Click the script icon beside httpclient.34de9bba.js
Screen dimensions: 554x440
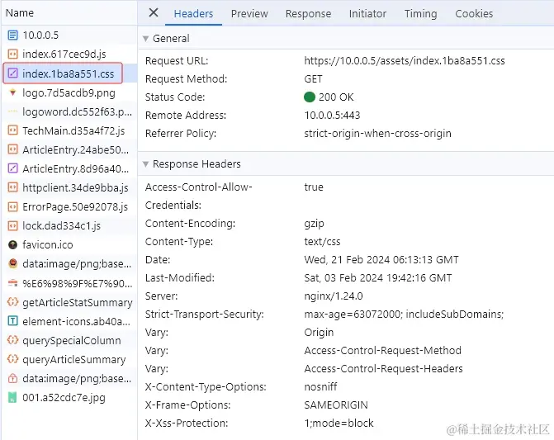click(x=12, y=187)
